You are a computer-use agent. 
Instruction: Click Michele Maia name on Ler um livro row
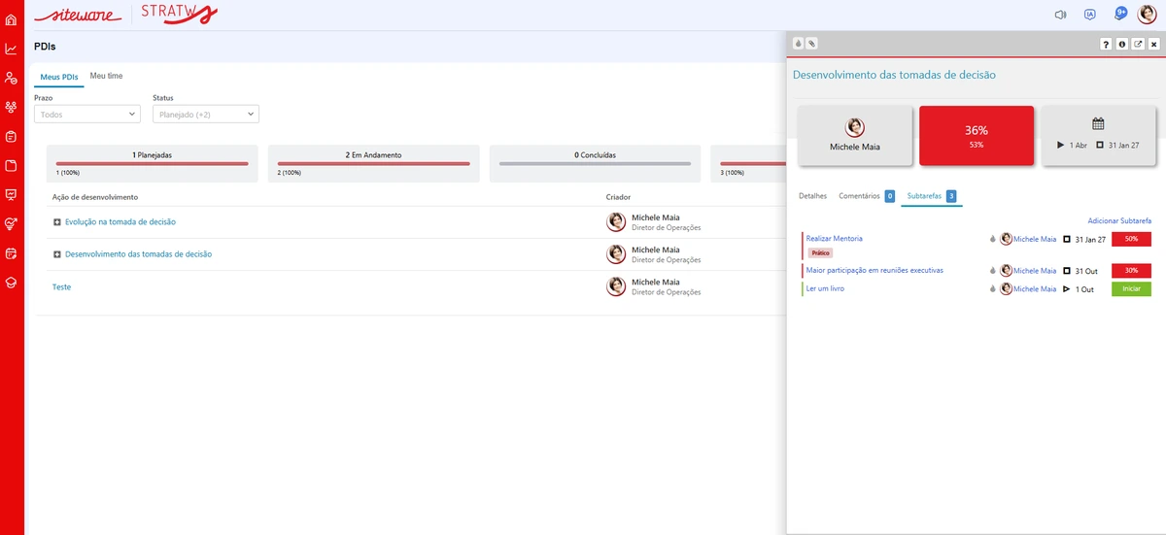[1035, 289]
